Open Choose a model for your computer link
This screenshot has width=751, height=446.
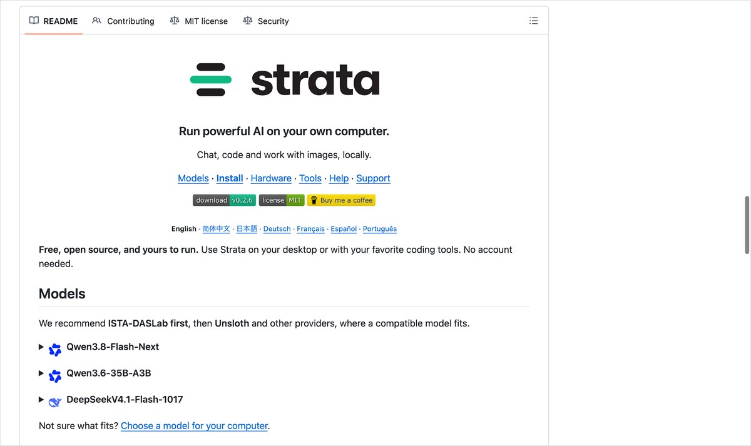point(194,425)
